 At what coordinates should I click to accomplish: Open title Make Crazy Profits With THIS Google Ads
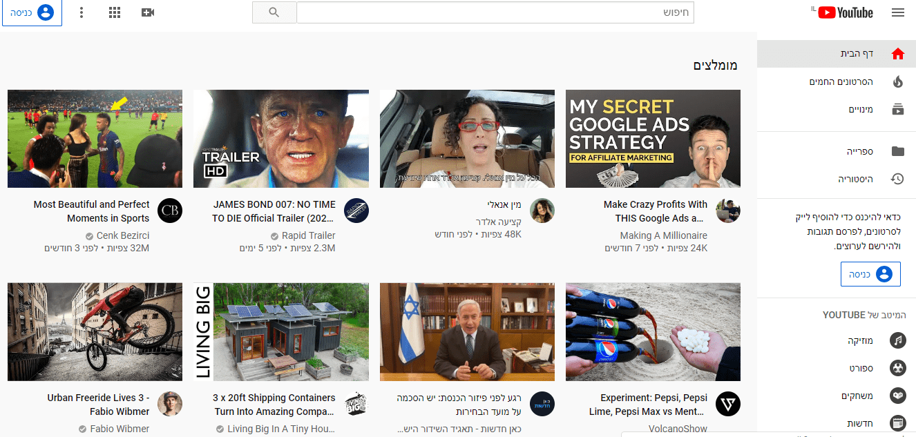(x=656, y=211)
